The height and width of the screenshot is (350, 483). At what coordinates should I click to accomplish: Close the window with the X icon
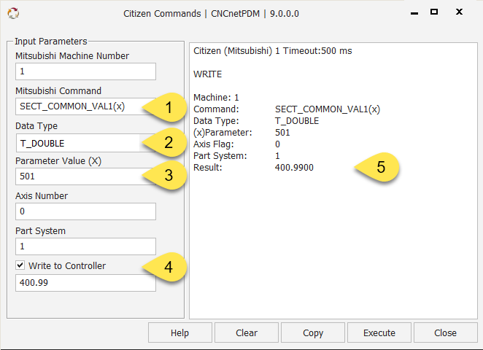pyautogui.click(x=459, y=12)
